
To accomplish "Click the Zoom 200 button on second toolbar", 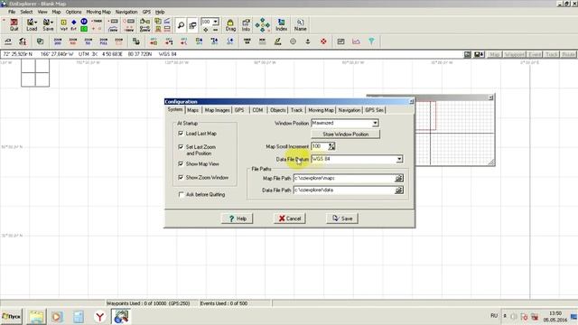I will tap(58, 42).
